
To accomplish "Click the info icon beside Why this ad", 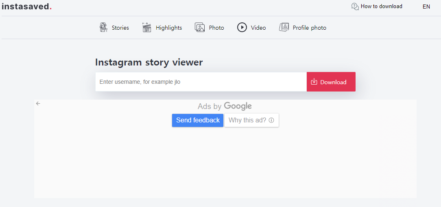I will tap(271, 120).
